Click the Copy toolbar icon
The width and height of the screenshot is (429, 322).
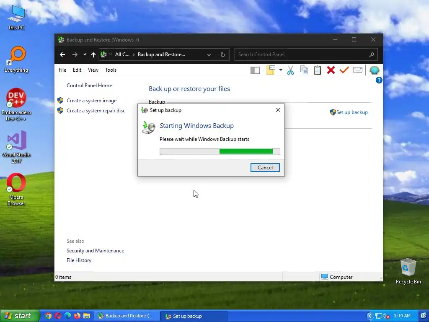[304, 70]
